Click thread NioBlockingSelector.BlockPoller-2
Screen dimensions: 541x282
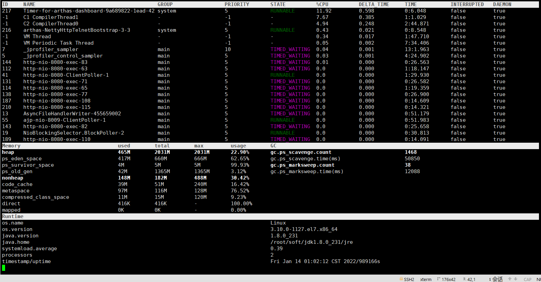[74, 133]
